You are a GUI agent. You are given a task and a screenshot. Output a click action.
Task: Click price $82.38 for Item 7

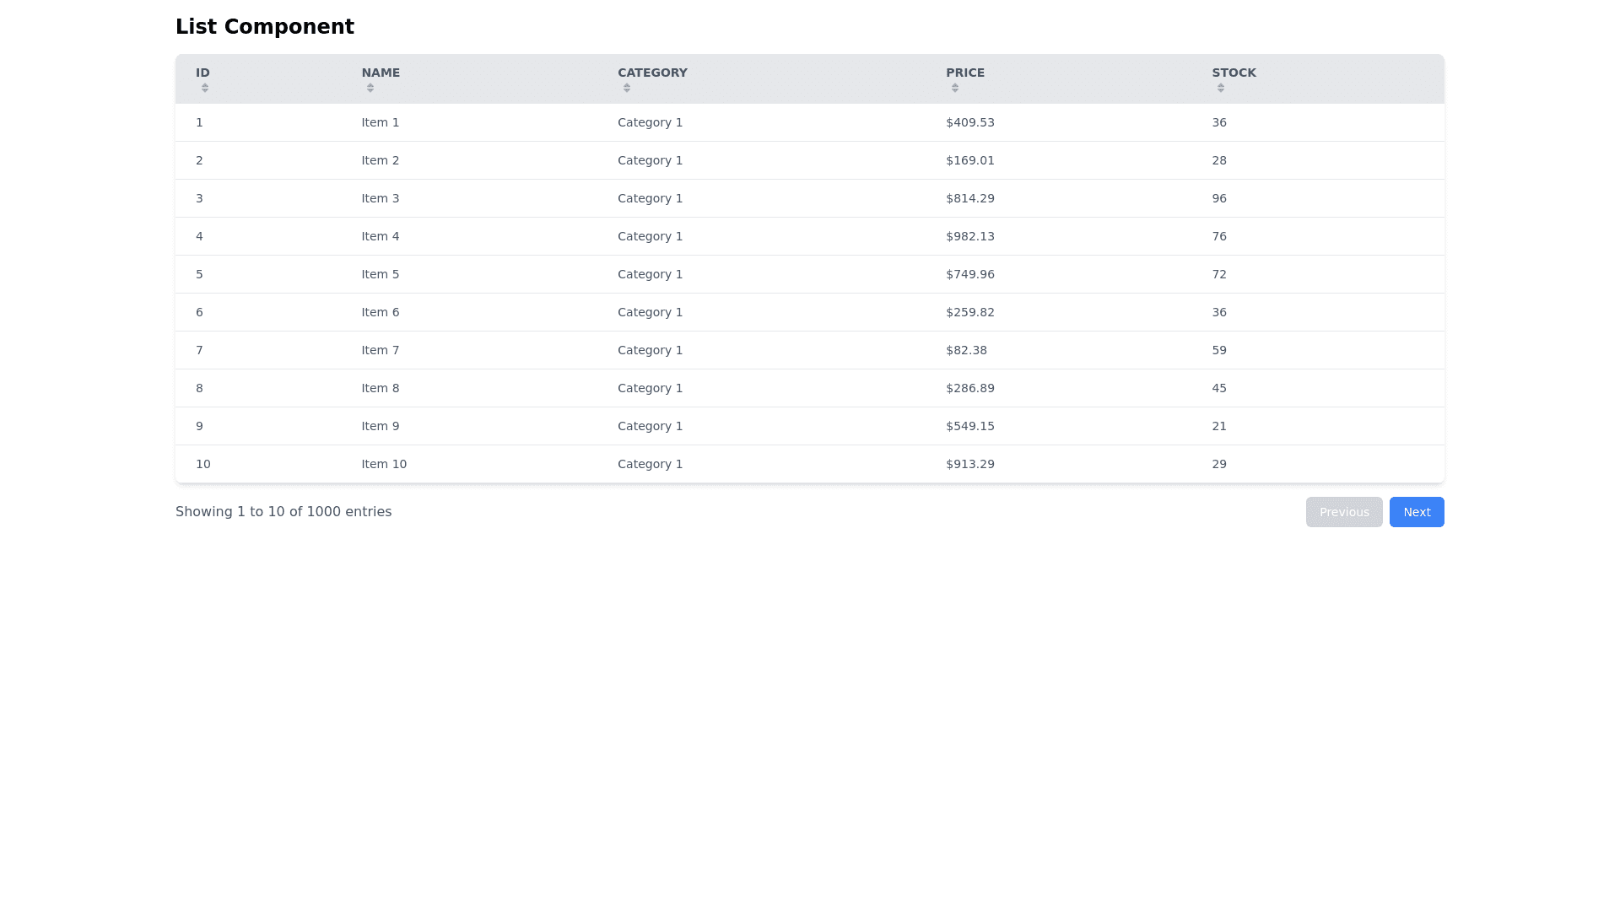tap(965, 350)
